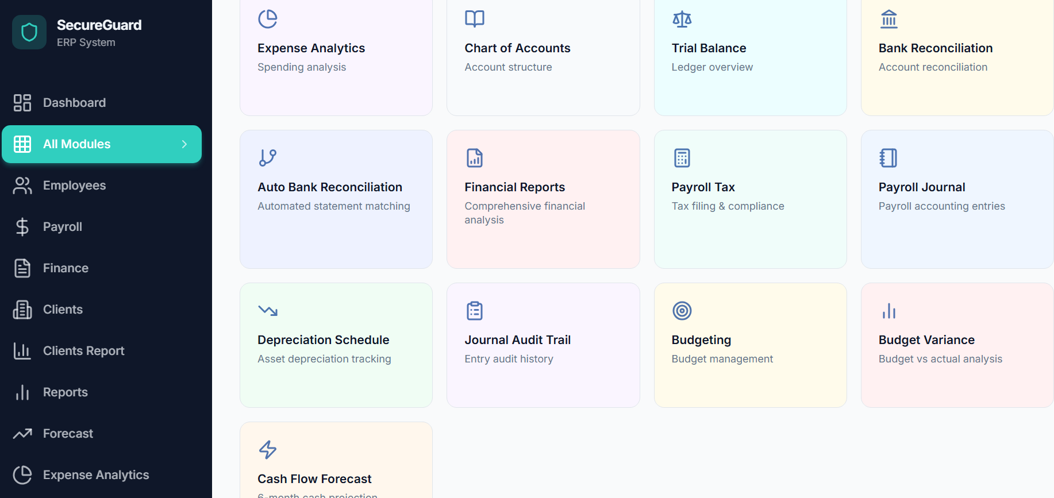This screenshot has height=498, width=1054.
Task: Click 'Asset depreciation tracking' description
Action: (324, 359)
